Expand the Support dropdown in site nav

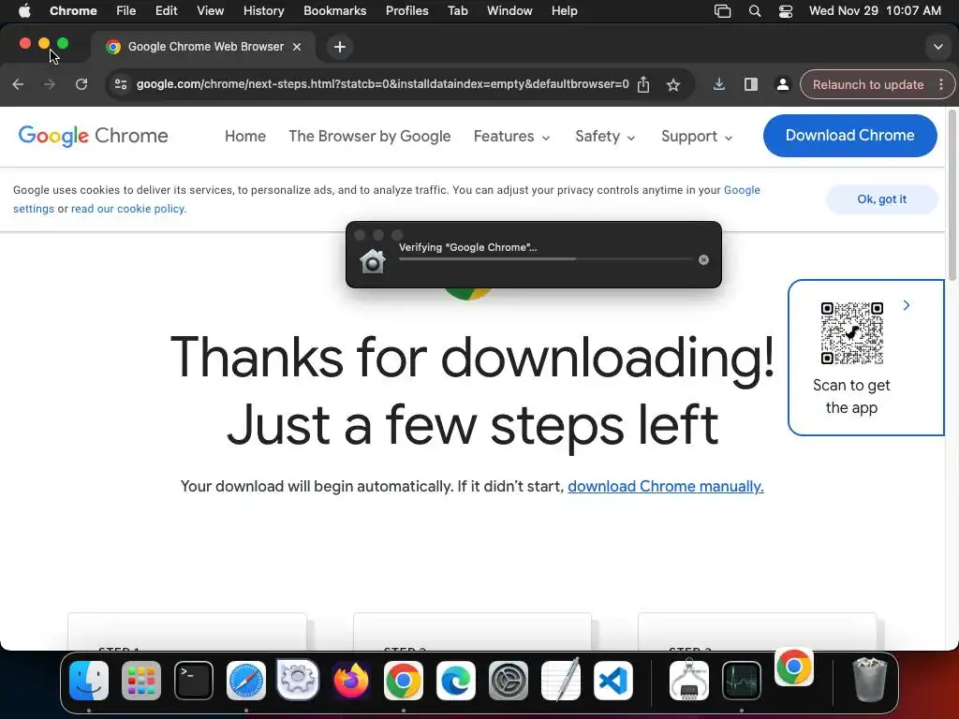click(697, 137)
